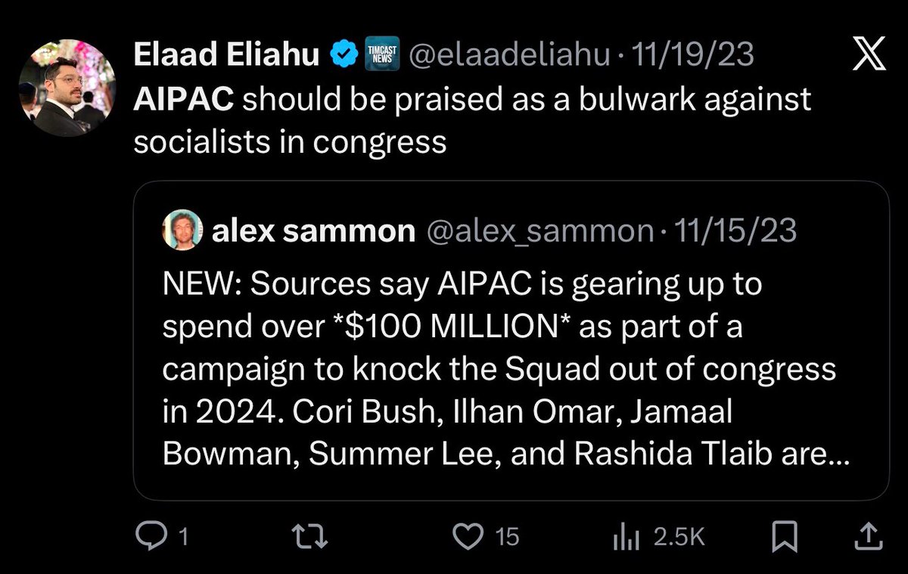Viewport: 908px width, 574px height.
Task: Click the bold AIPAC text in tweet
Action: tap(182, 100)
